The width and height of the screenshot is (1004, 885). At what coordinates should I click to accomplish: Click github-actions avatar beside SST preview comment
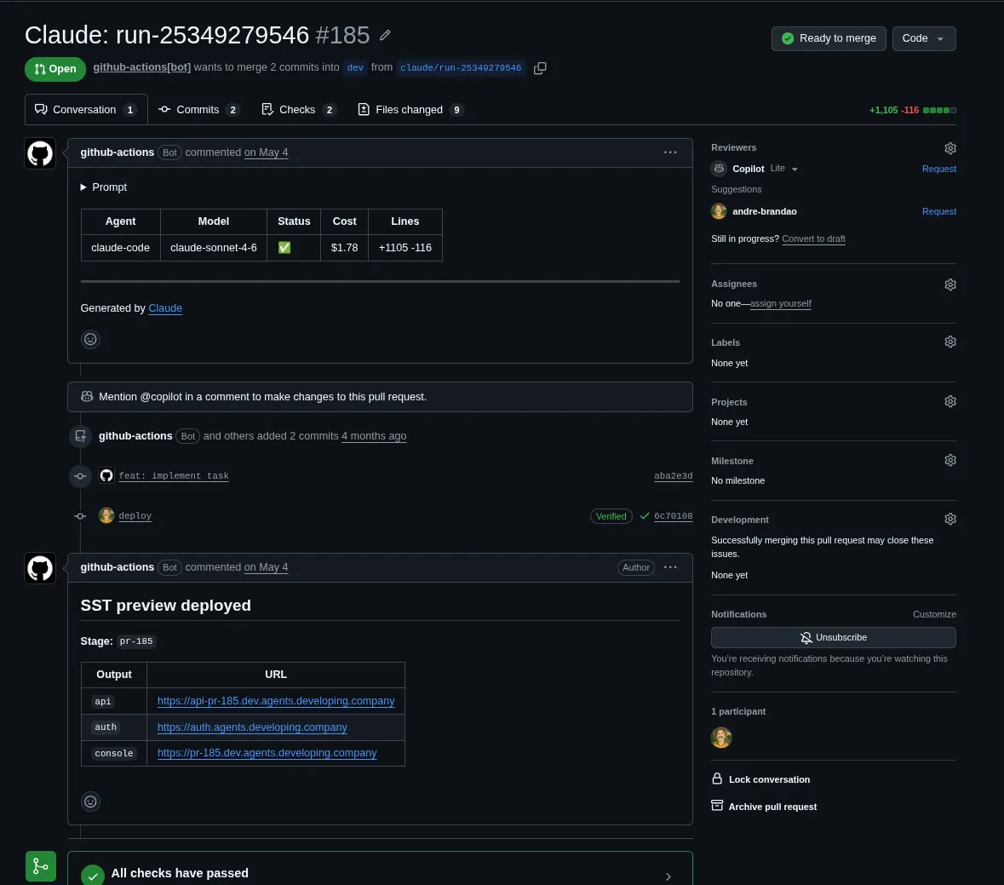tap(40, 569)
